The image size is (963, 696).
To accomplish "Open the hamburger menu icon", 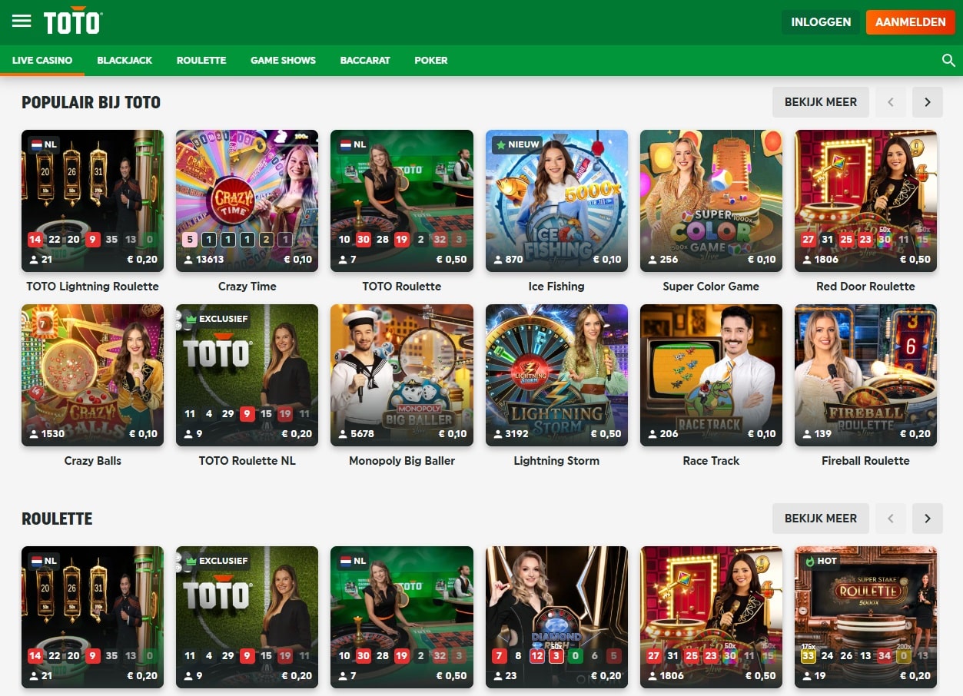I will click(22, 22).
